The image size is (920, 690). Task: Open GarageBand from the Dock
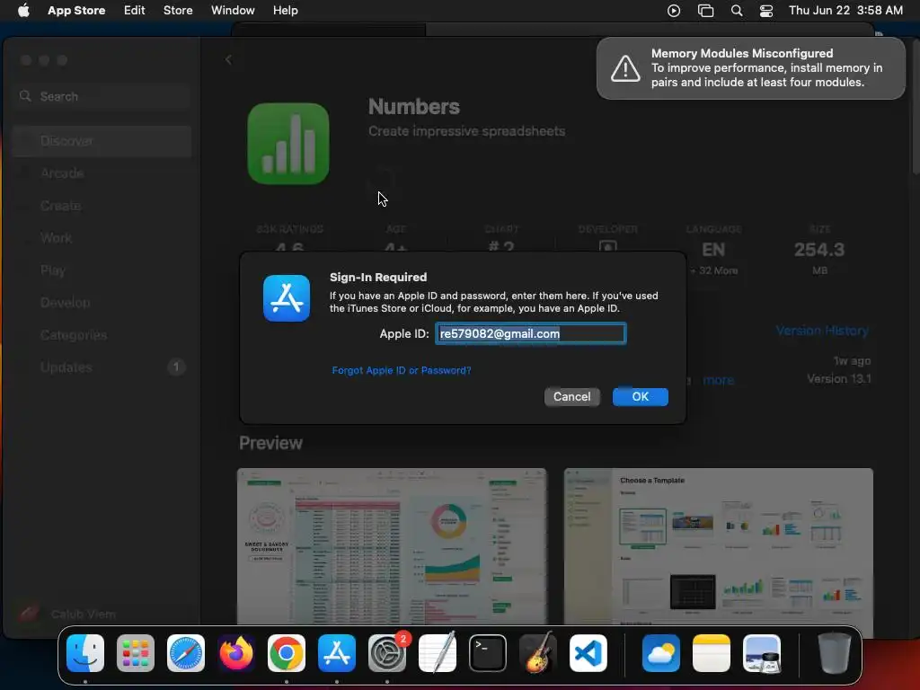(x=538, y=653)
